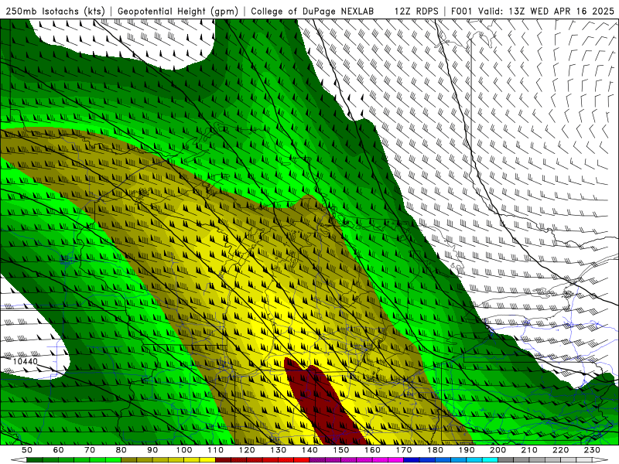Viewport: 619px width, 464px height.
Task: Click the legend value 200
Action: tap(498, 450)
